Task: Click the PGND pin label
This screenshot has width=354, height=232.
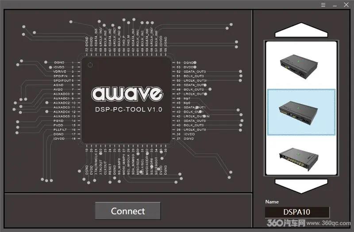Action: (58, 121)
